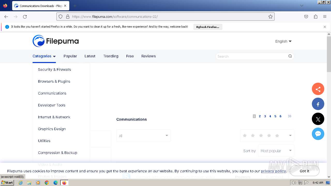Open the star rating filter dropdown

(x=267, y=136)
